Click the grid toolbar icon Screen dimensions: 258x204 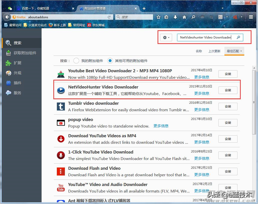[220, 17]
